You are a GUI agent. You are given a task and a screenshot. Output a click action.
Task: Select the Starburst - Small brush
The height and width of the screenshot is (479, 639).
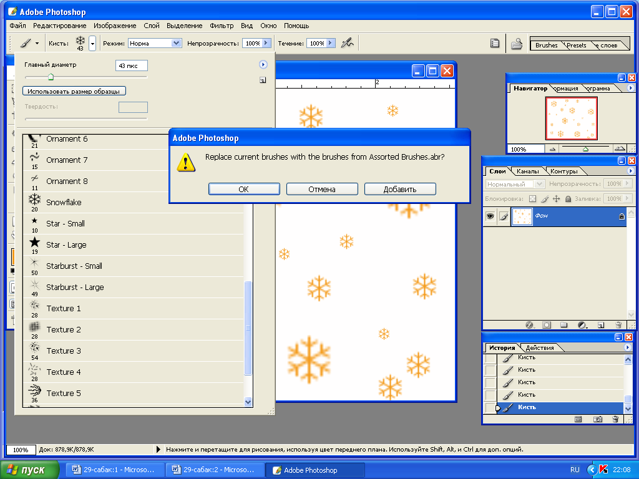tap(135, 266)
